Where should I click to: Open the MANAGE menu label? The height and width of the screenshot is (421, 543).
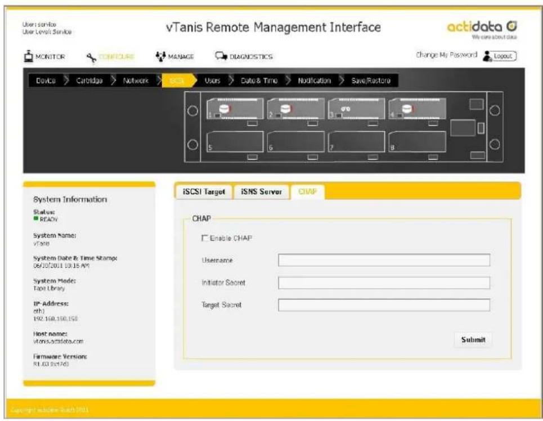181,56
